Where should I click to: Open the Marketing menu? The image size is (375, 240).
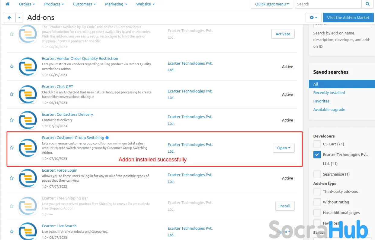point(116,4)
